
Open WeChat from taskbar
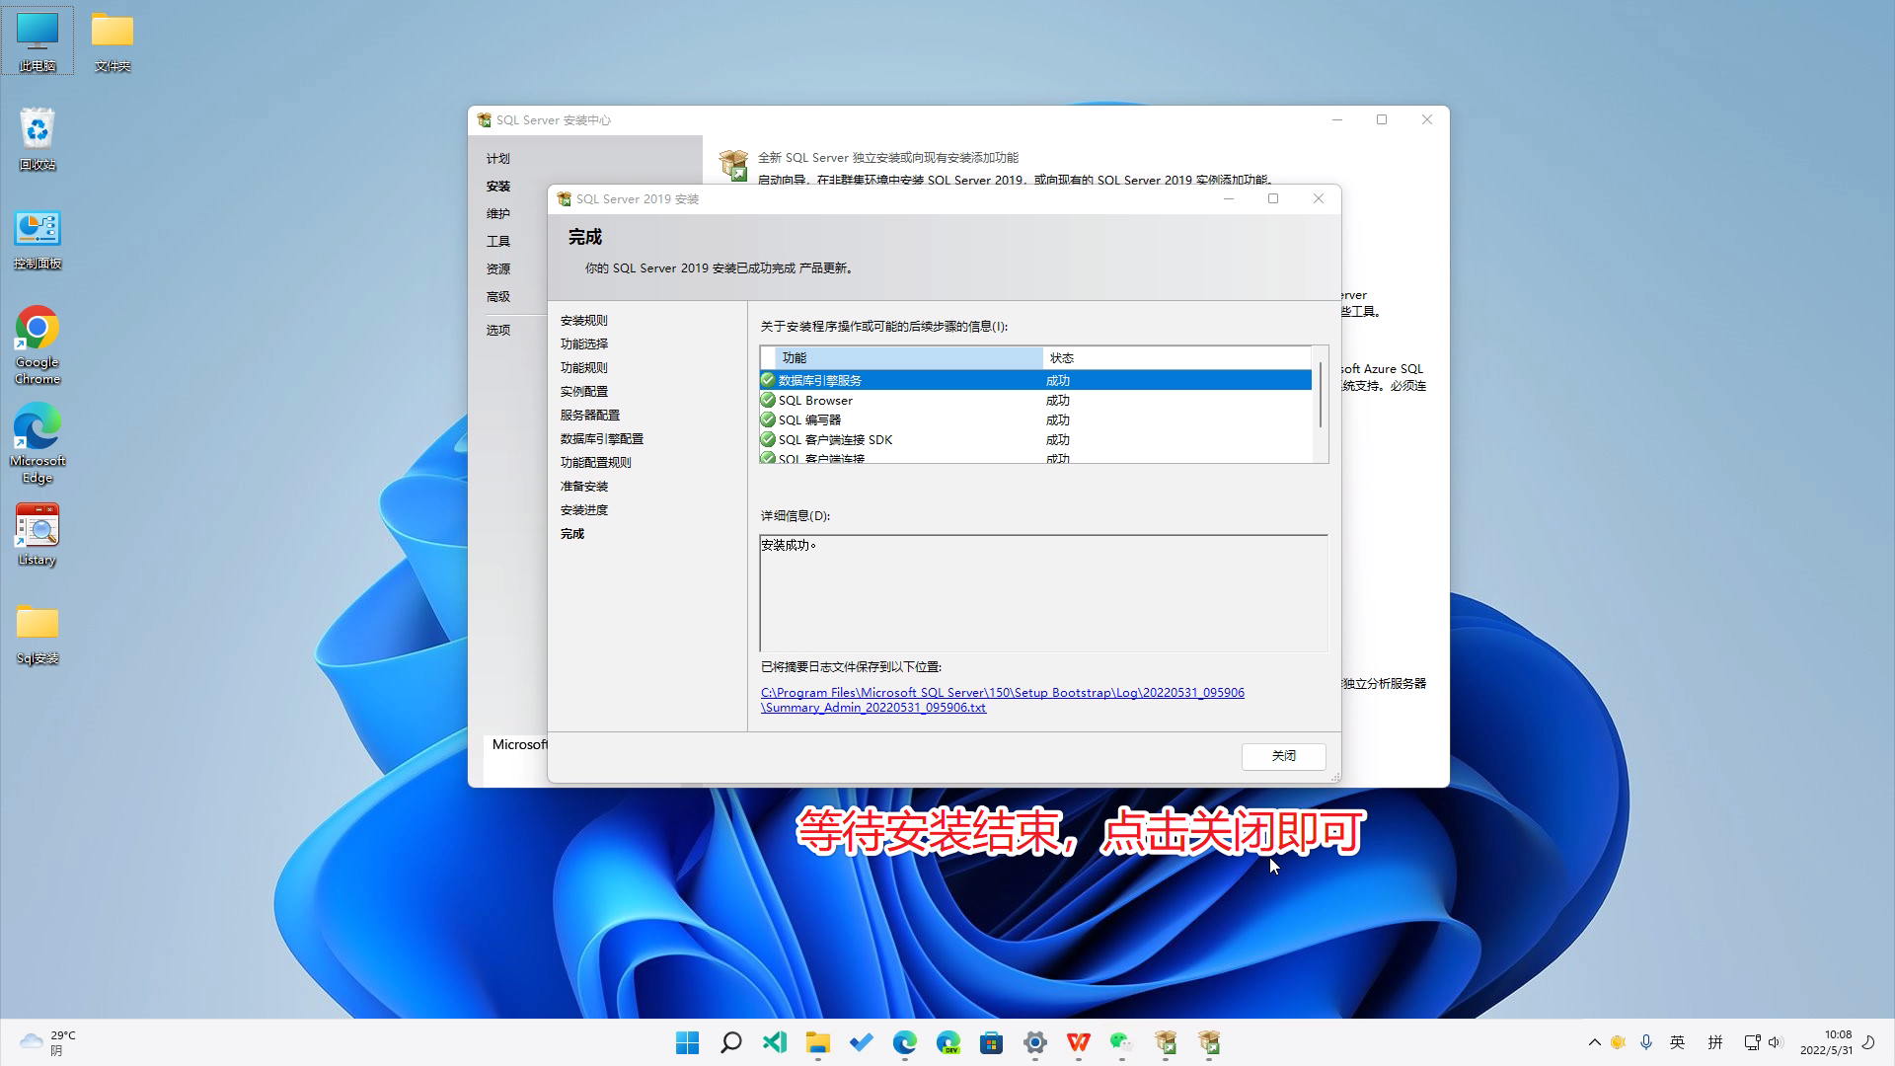1122,1042
